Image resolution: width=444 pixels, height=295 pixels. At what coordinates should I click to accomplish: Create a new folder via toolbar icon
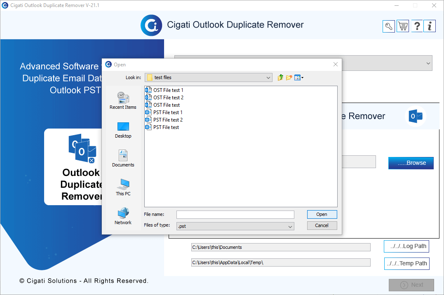pyautogui.click(x=289, y=77)
